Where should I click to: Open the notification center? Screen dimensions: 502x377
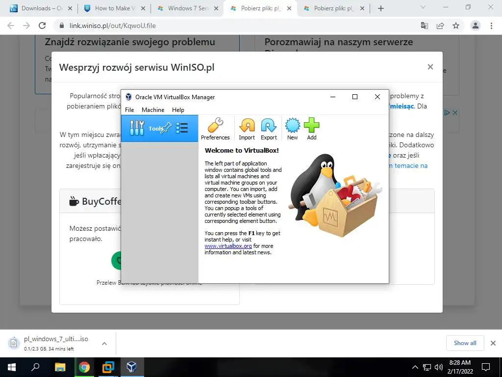486,367
